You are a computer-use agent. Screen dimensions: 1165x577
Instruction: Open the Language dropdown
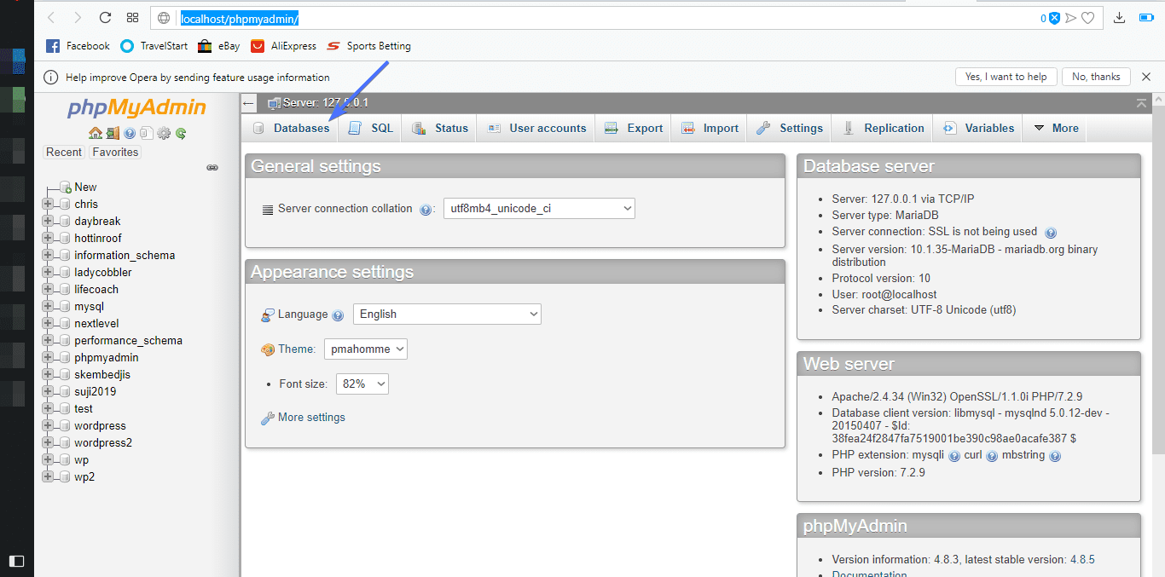(x=447, y=314)
